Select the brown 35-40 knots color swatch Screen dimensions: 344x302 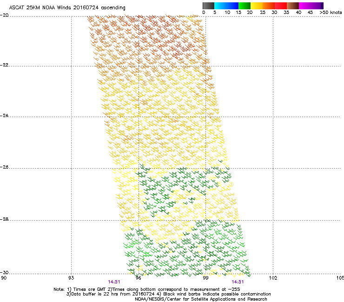pos(293,6)
